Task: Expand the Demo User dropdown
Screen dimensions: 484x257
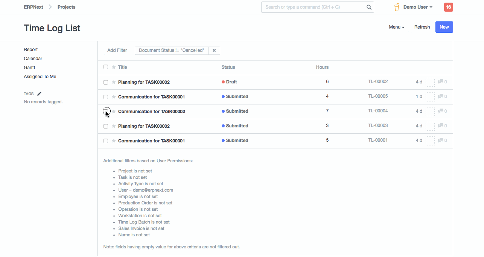Action: [418, 7]
